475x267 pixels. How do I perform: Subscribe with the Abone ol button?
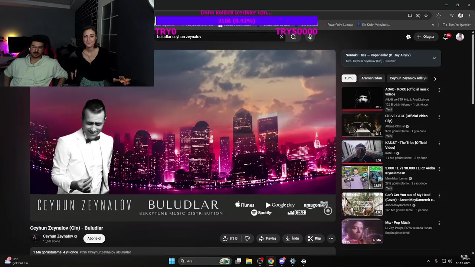coord(94,238)
